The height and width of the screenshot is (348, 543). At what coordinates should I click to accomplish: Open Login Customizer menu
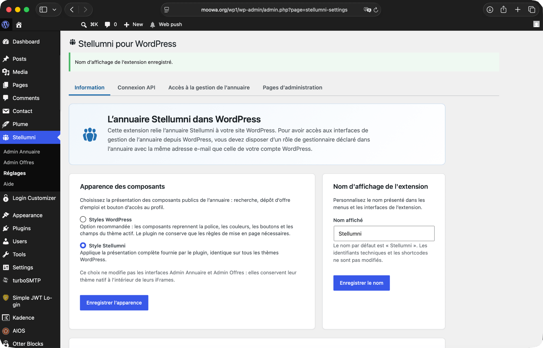point(30,198)
